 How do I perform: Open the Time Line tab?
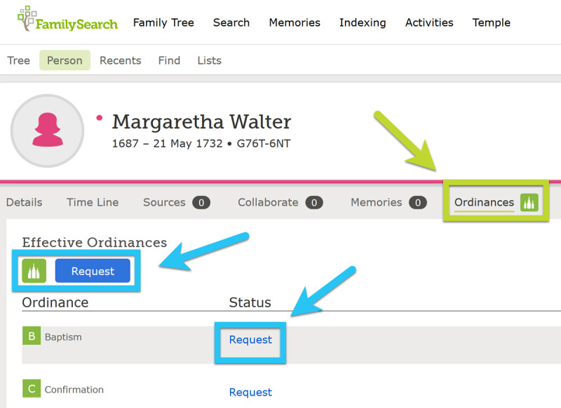pos(93,202)
